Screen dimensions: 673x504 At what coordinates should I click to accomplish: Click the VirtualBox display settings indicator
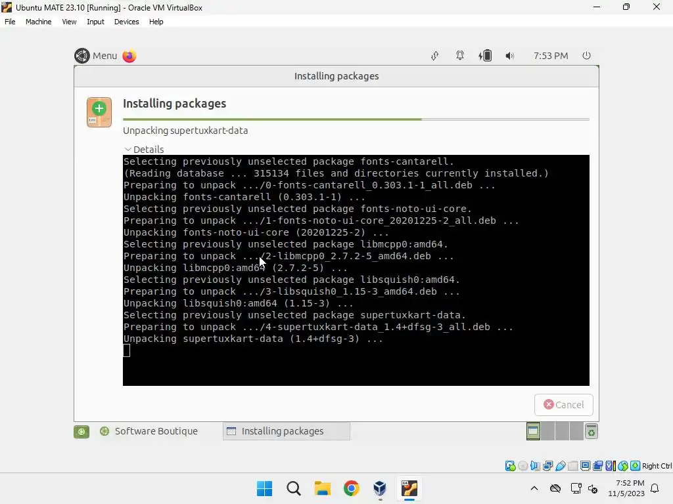coord(585,466)
